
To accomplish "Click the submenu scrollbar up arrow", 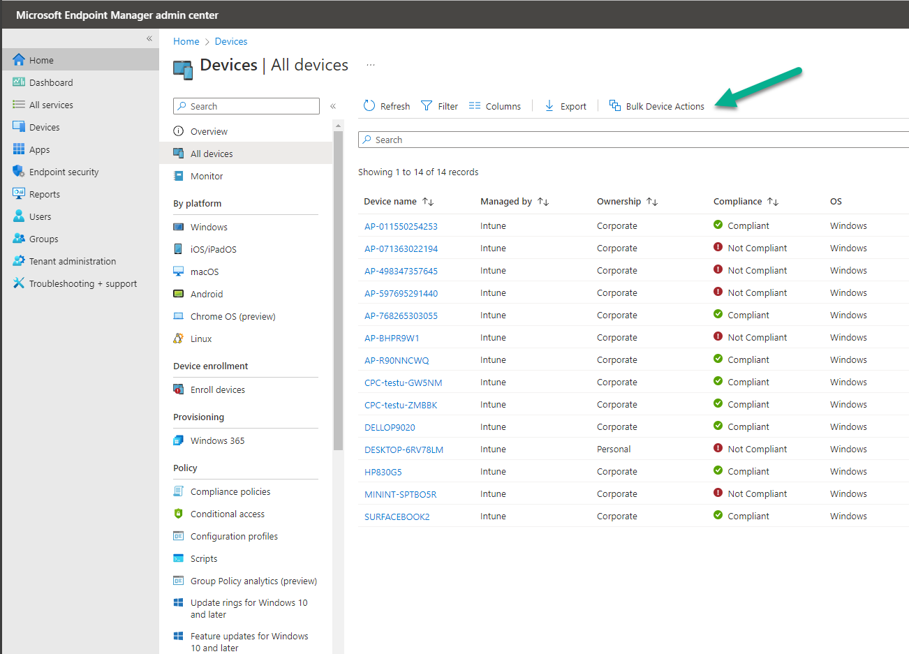I will 339,126.
